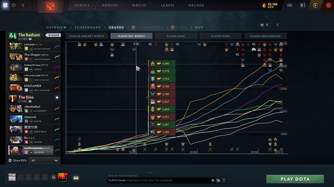Select Razor hero portrait
Viewport: 334px width, 187px height.
pyautogui.click(x=16, y=119)
